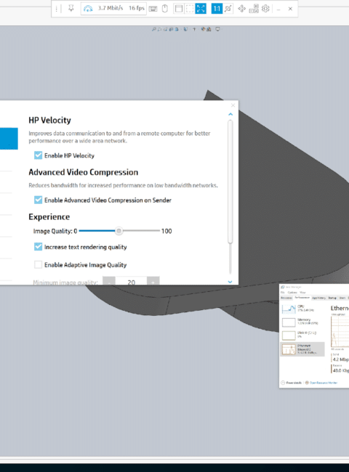Open File menu in Task Manager
The width and height of the screenshot is (349, 472).
[x=282, y=293]
